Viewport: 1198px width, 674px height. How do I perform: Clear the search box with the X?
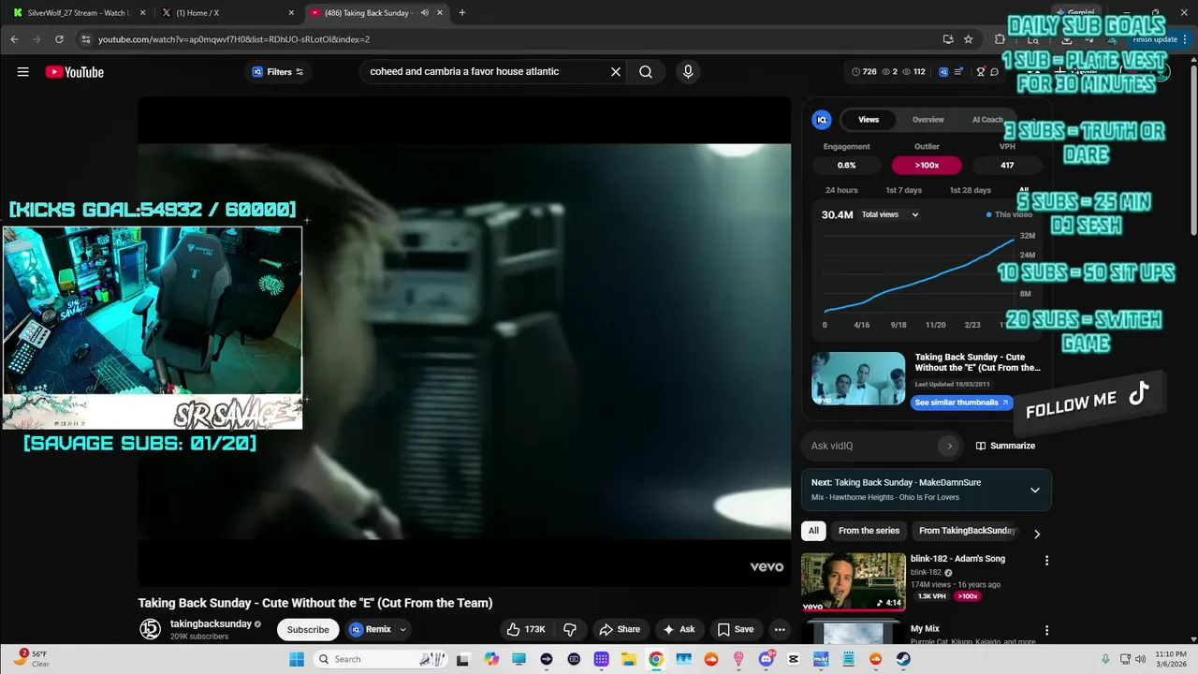616,72
